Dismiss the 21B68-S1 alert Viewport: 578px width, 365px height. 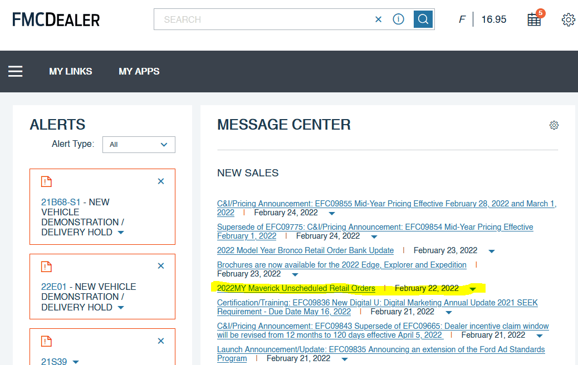161,181
